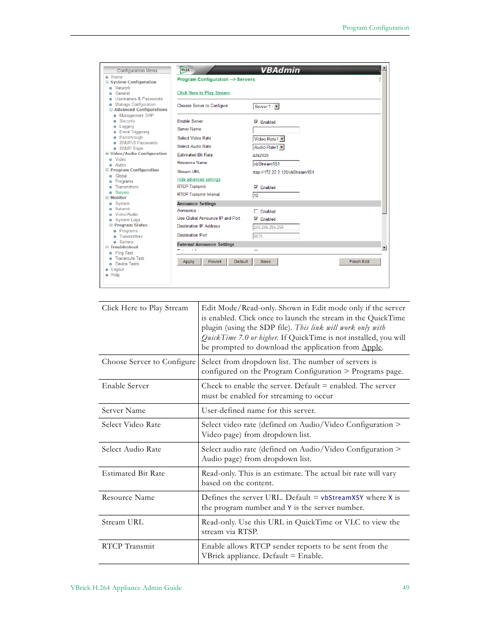Click the Save button
Image resolution: width=480 pixels, height=621 pixels.
pos(266,261)
